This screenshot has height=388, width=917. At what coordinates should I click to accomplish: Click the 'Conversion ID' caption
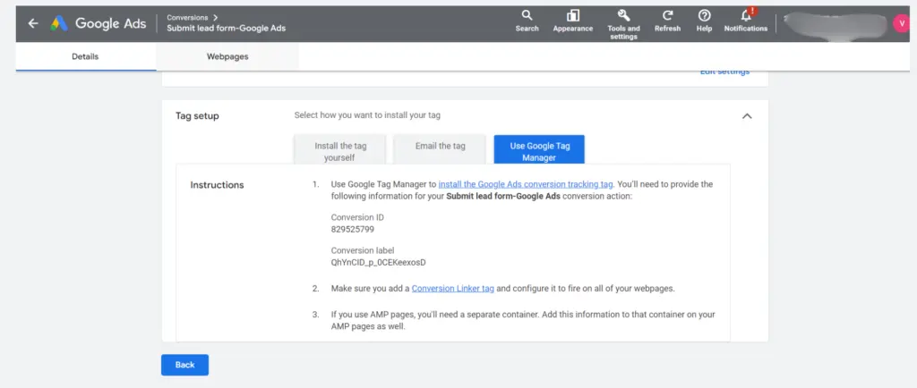(x=357, y=217)
